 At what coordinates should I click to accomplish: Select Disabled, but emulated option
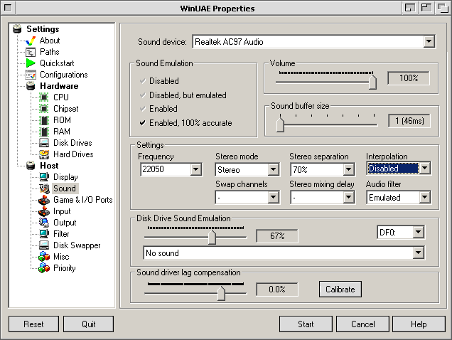click(183, 95)
